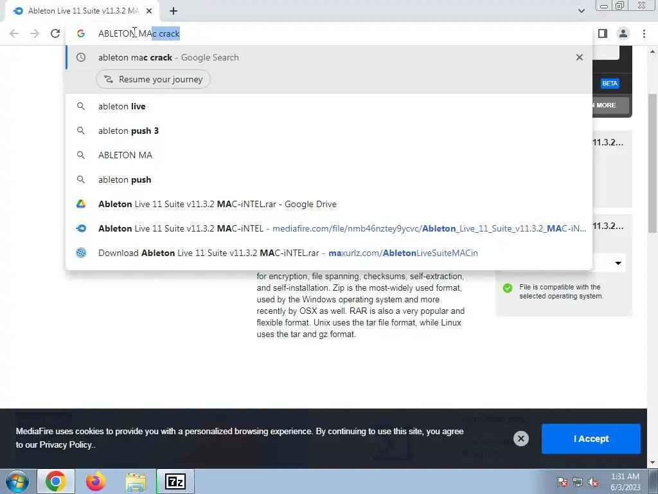The image size is (658, 494).
Task: Expand the tab search chevron
Action: click(x=581, y=11)
